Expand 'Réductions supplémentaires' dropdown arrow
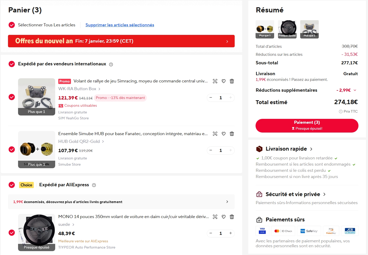Screen dimensions: 368x255 [x=355, y=90]
